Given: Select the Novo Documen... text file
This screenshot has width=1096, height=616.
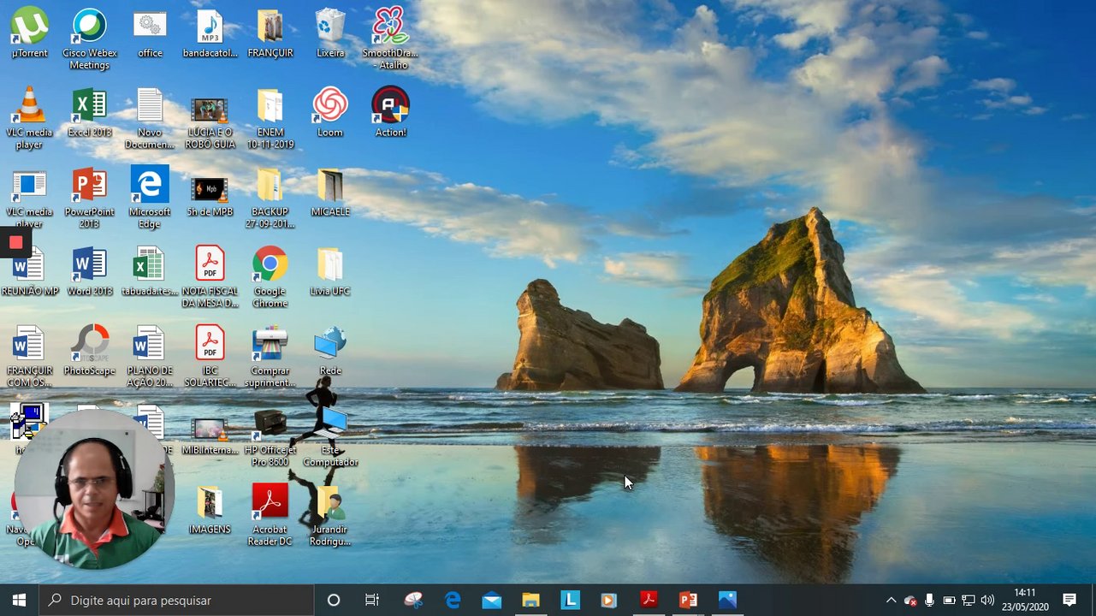Looking at the screenshot, I should [150, 118].
